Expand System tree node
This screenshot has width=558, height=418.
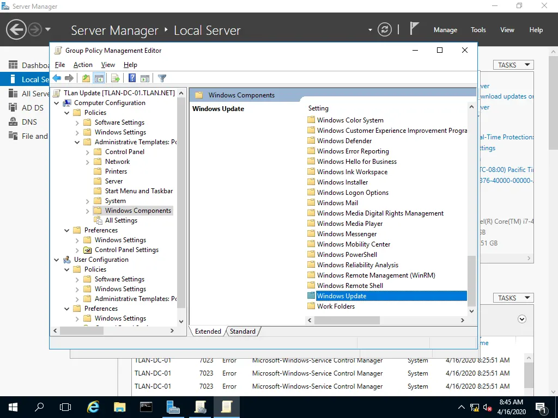tap(88, 201)
